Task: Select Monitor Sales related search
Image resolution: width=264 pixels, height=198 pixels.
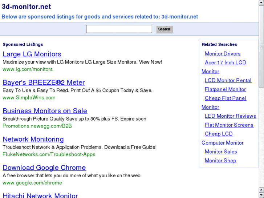Action: click(x=221, y=151)
